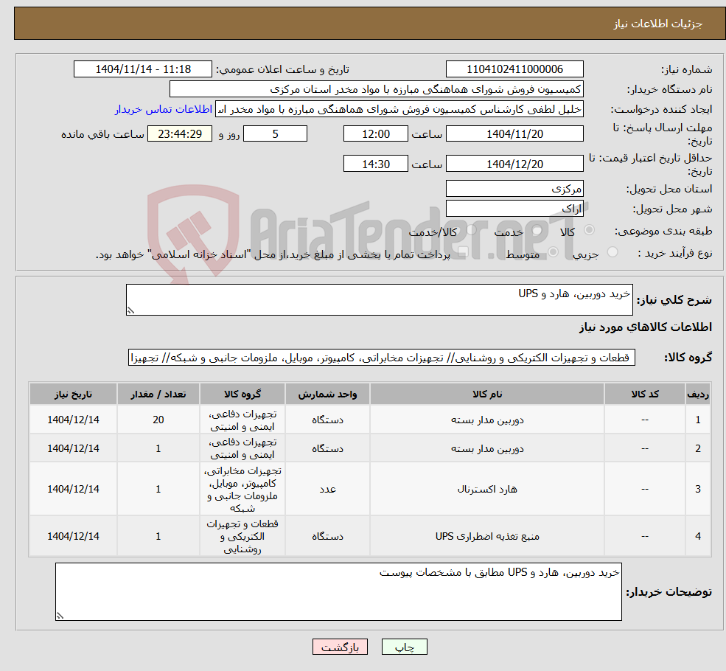The image size is (726, 671).
Task: Click the جزئیات اطلاعات نیاز header title
Action: point(658,24)
